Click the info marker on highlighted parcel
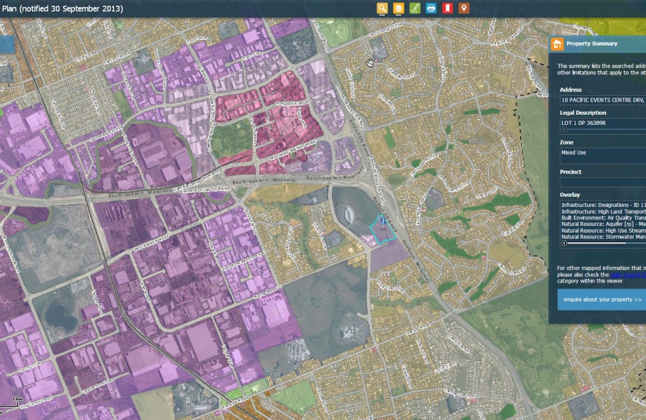 (382, 223)
